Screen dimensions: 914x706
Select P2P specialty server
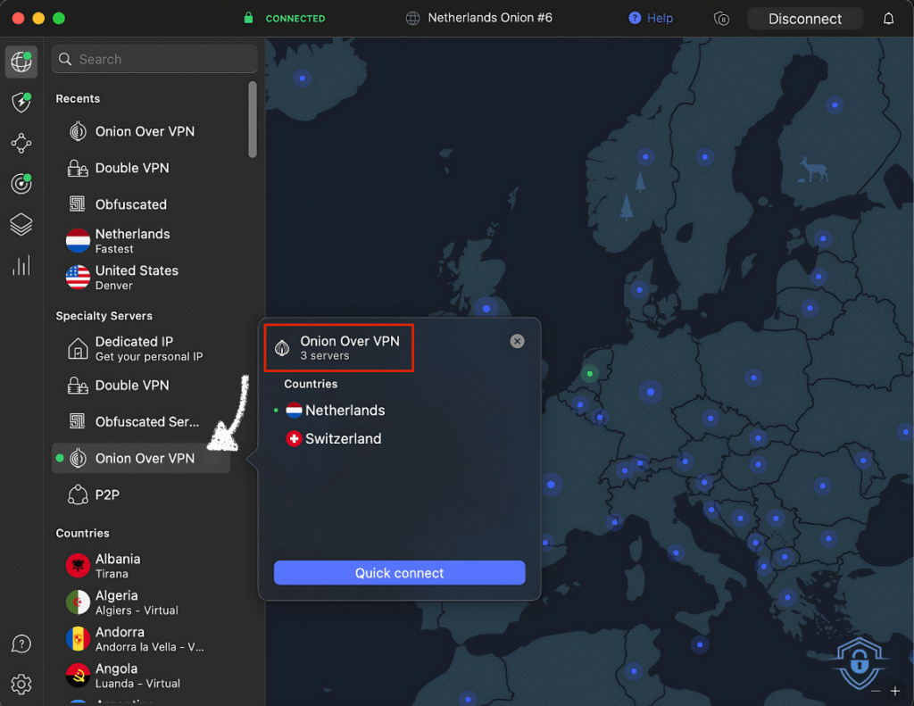click(141, 495)
